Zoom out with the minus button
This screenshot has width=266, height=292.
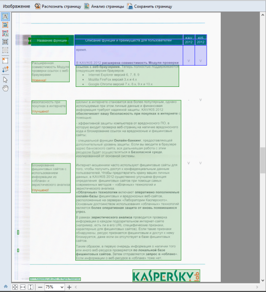40,287
